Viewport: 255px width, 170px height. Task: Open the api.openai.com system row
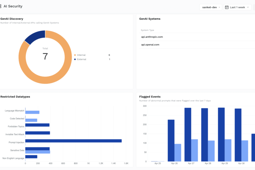(x=150, y=44)
